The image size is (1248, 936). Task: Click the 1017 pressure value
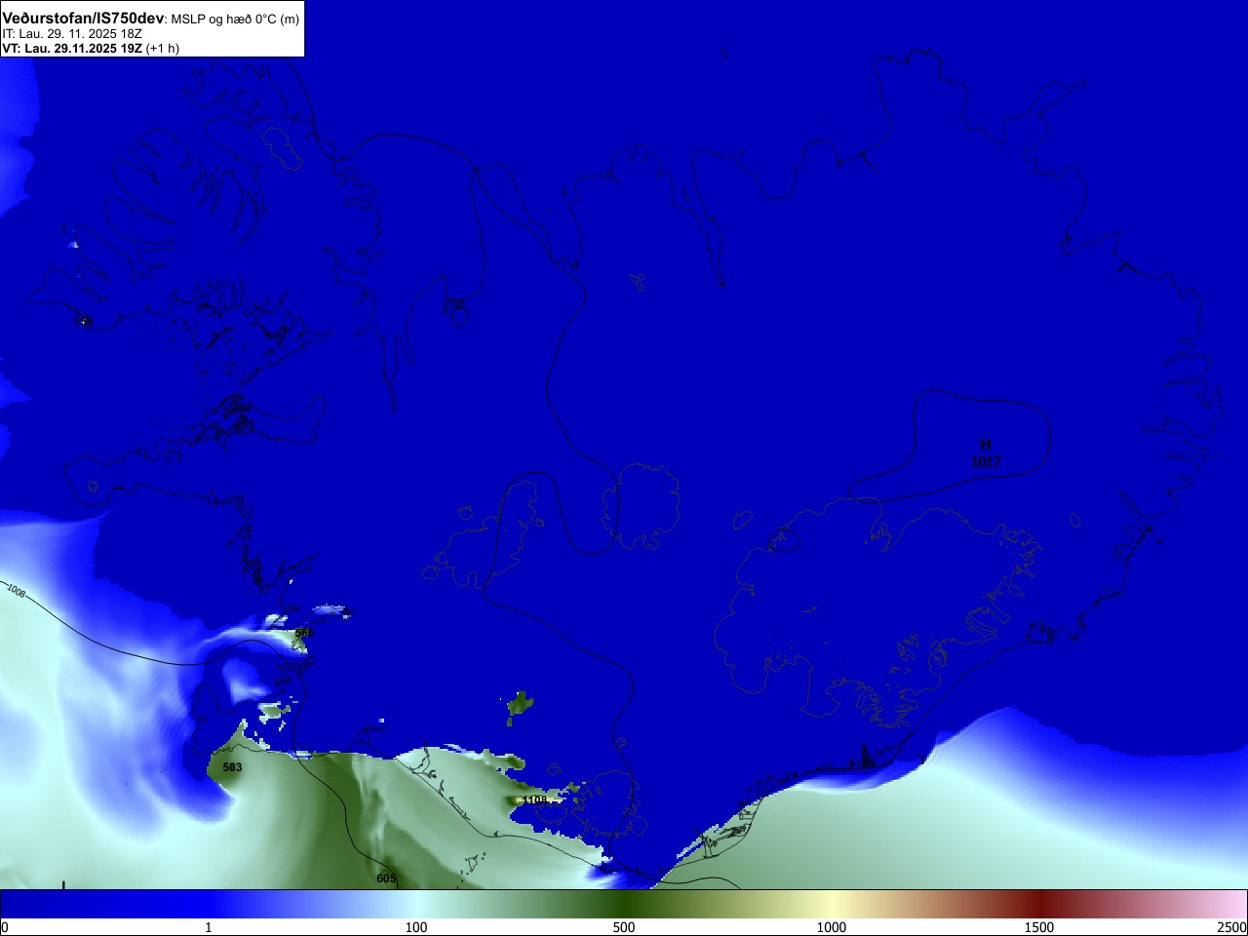(986, 462)
